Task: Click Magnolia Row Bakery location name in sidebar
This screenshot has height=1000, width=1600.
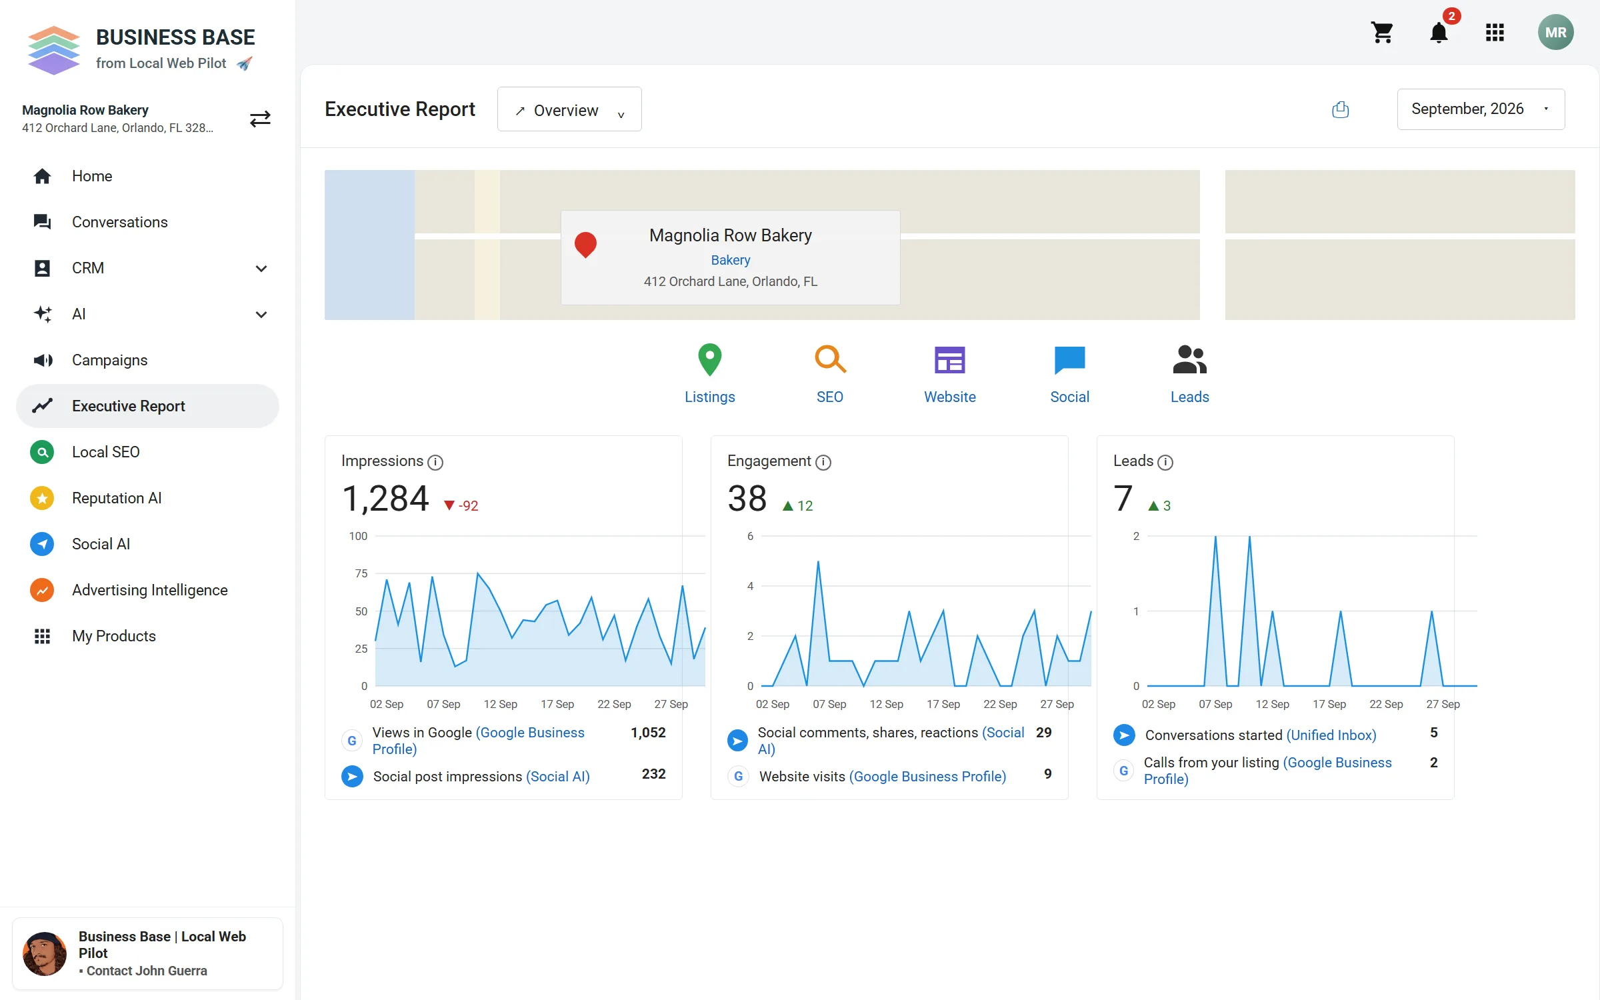Action: click(x=85, y=110)
